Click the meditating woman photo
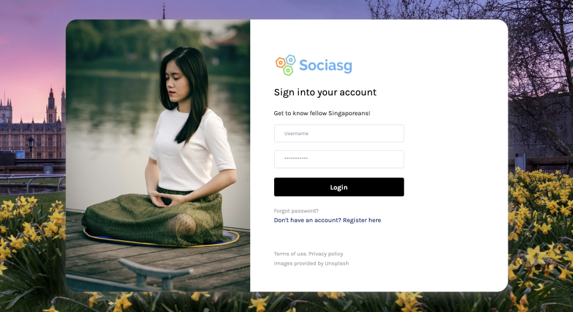The height and width of the screenshot is (312, 573). tap(158, 155)
